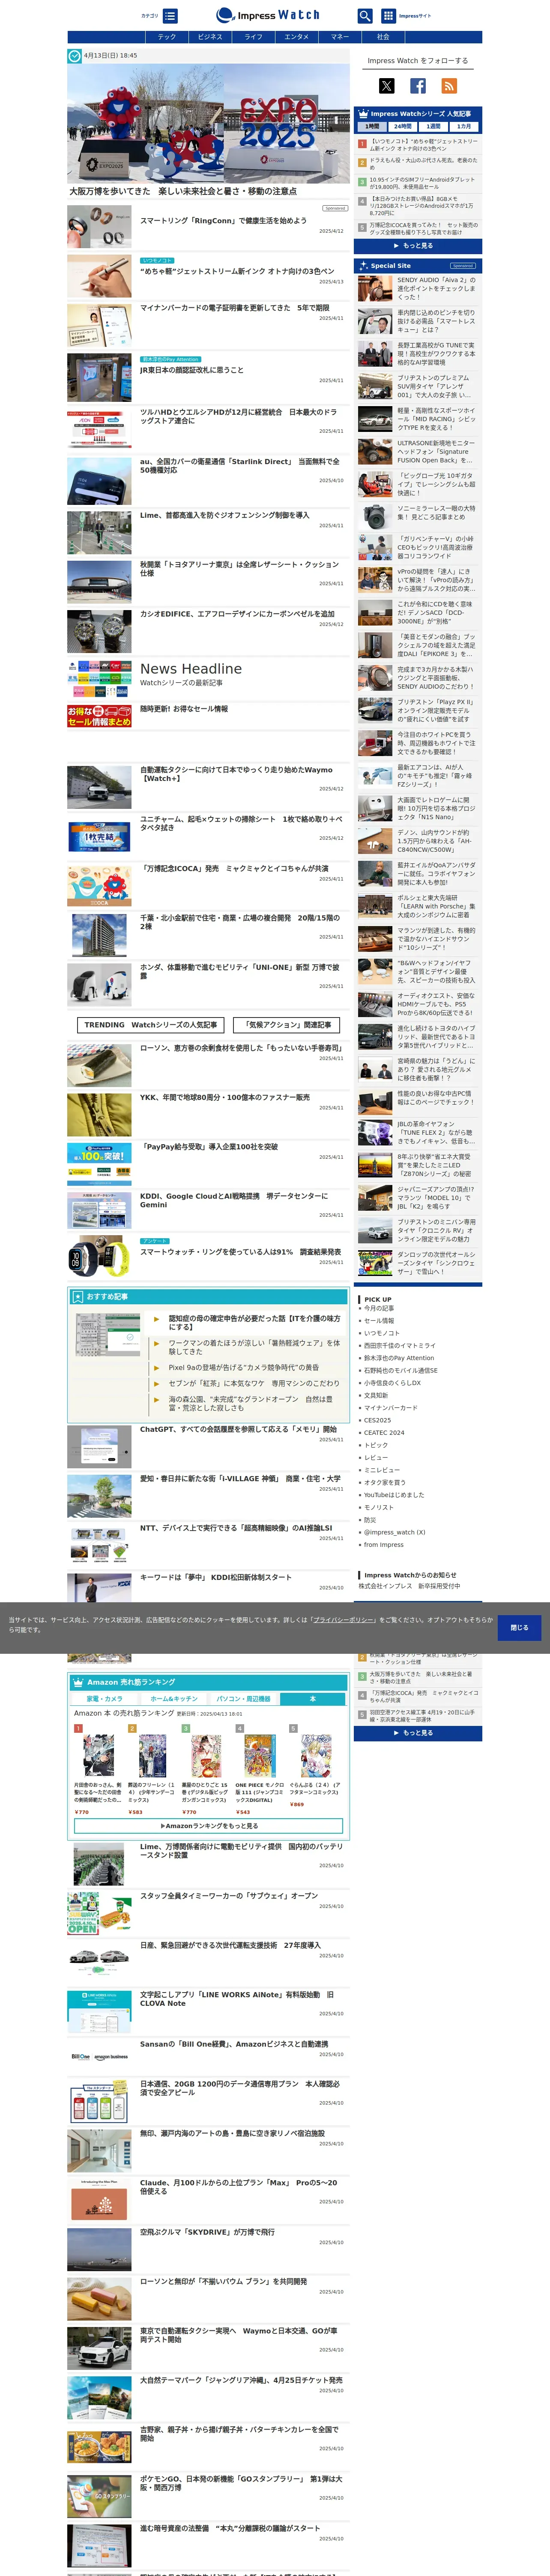The height and width of the screenshot is (2576, 550).
Task: Select the エンタメ navigation tab
Action: coord(296,37)
